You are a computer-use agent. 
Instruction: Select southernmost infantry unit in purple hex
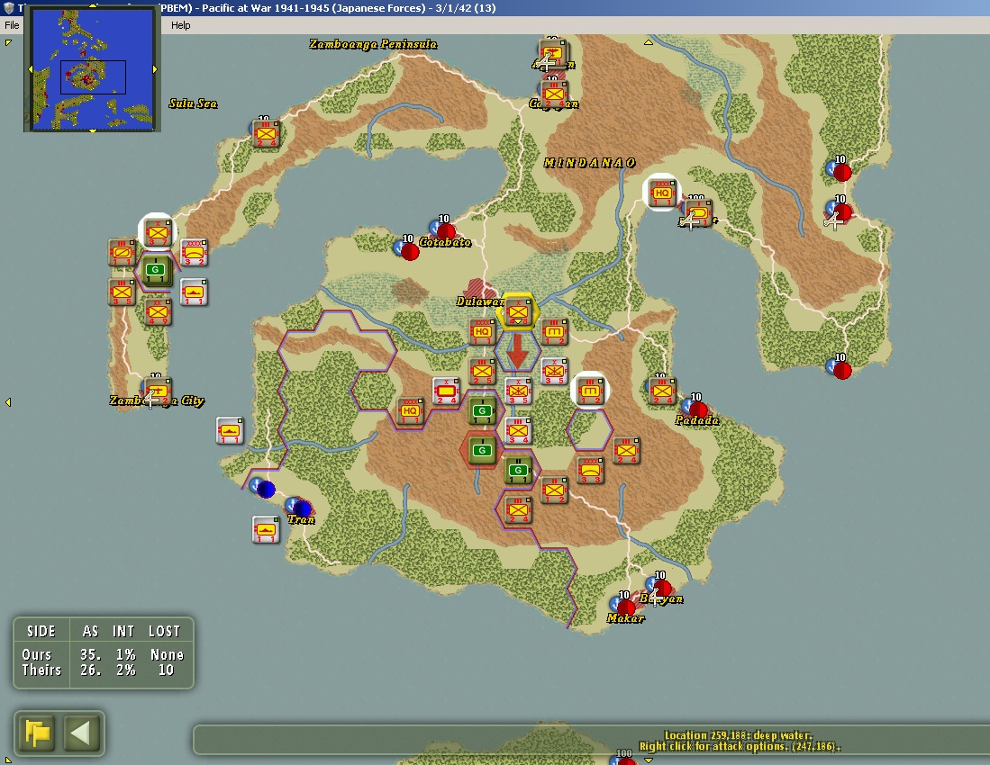tap(518, 509)
